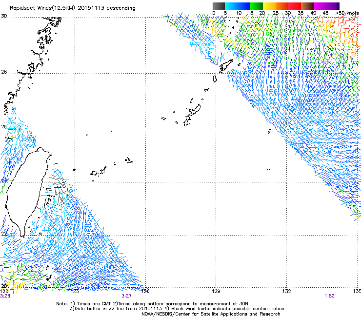The image size is (361, 317).
Task: Click the latitude label '24' on left axis
Action: click(4, 181)
